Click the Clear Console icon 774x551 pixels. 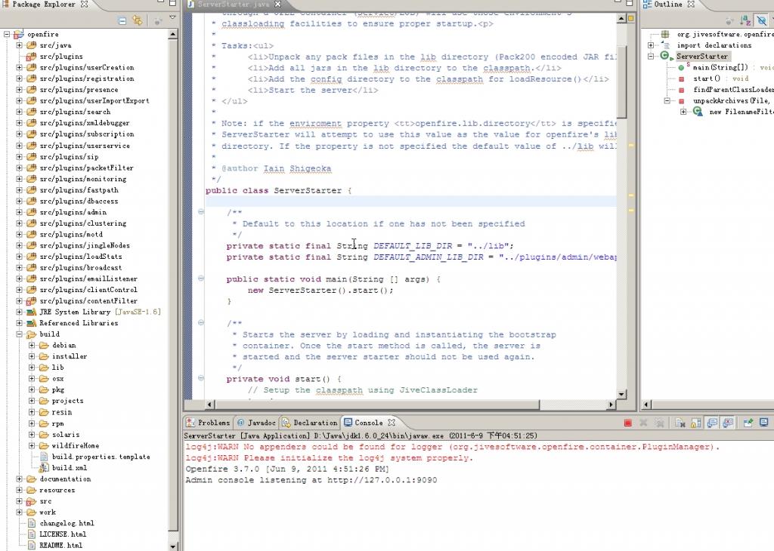680,423
